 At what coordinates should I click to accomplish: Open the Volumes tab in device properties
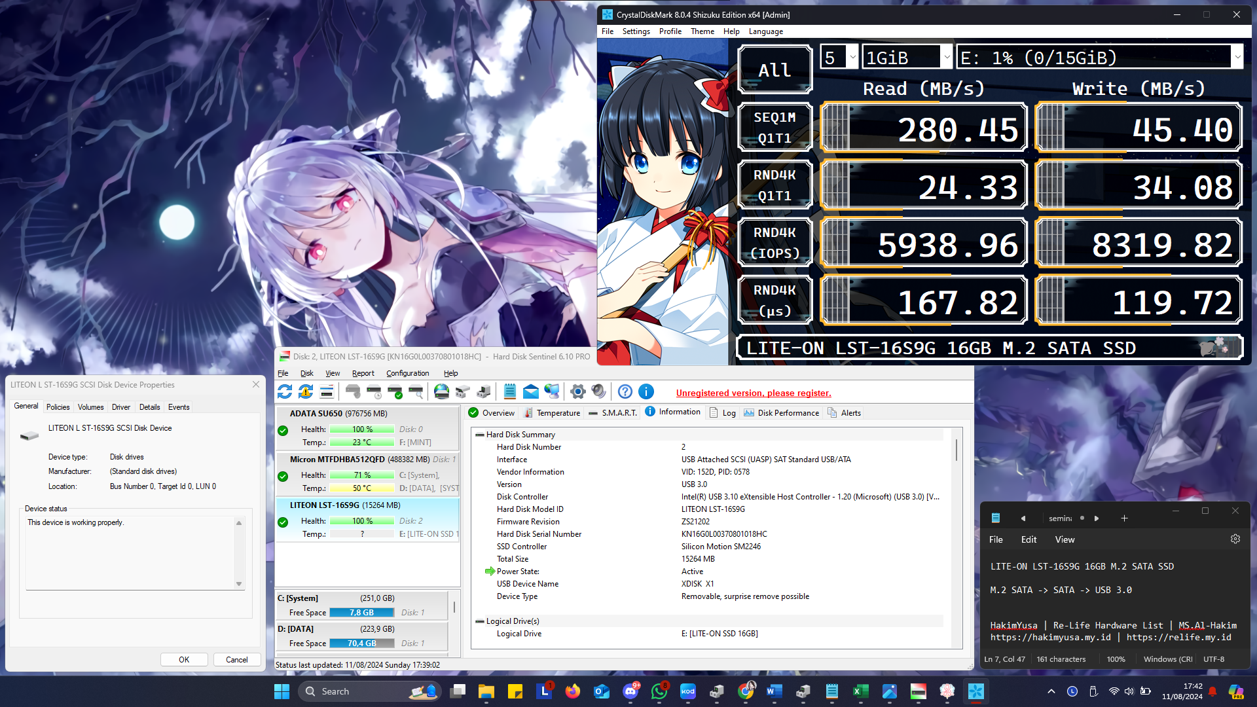tap(90, 407)
